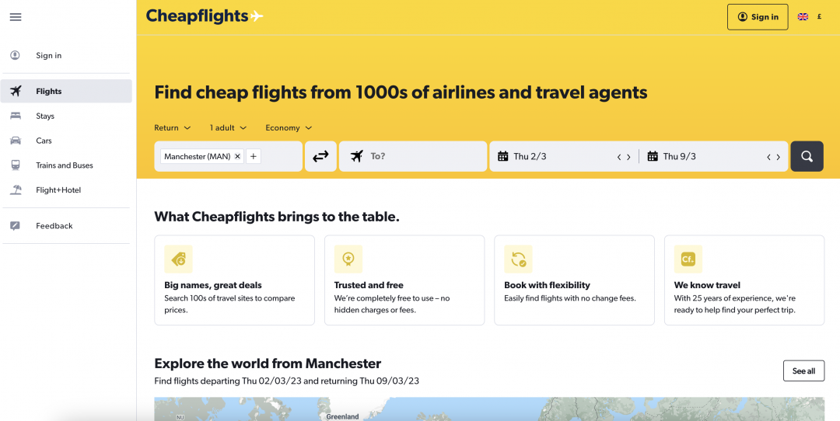Click the UK flag language icon
Image resolution: width=840 pixels, height=421 pixels.
tap(803, 17)
